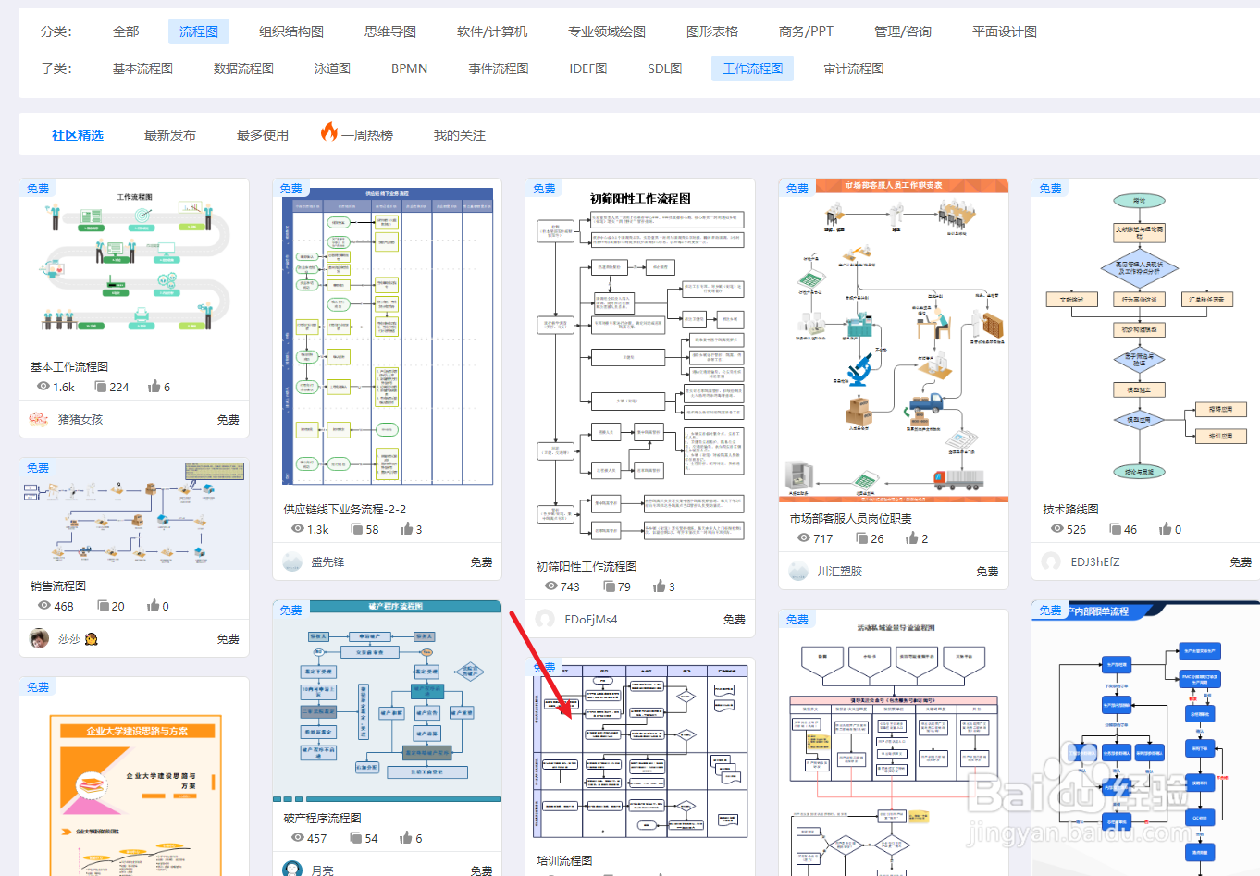Click the like icon on 市场部客服人员岗位职责表

[x=912, y=537]
